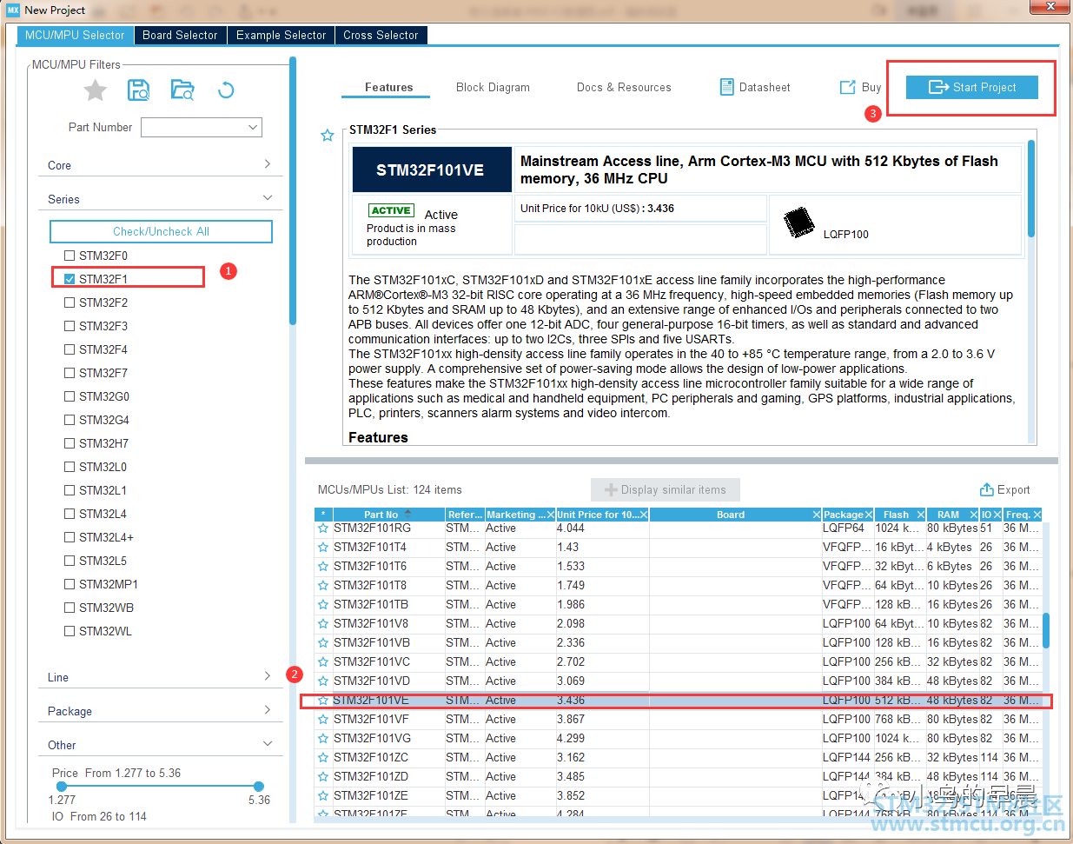Adjust the minimum price slider handle
Screen dimensions: 1073x844
(x=61, y=786)
